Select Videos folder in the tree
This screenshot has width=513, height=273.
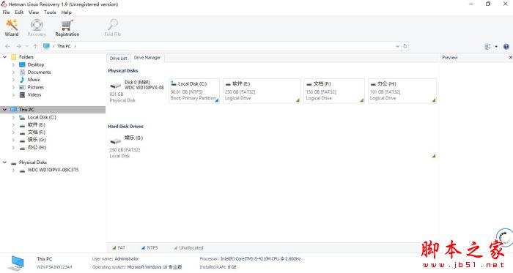[x=34, y=94]
